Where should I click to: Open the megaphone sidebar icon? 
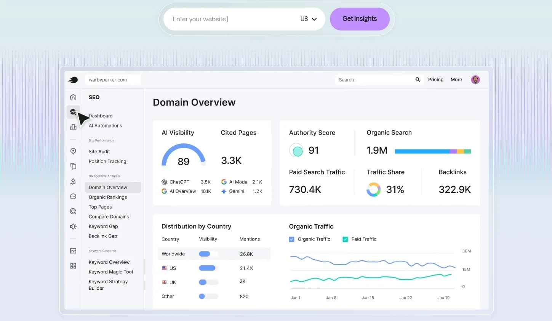pos(73,226)
